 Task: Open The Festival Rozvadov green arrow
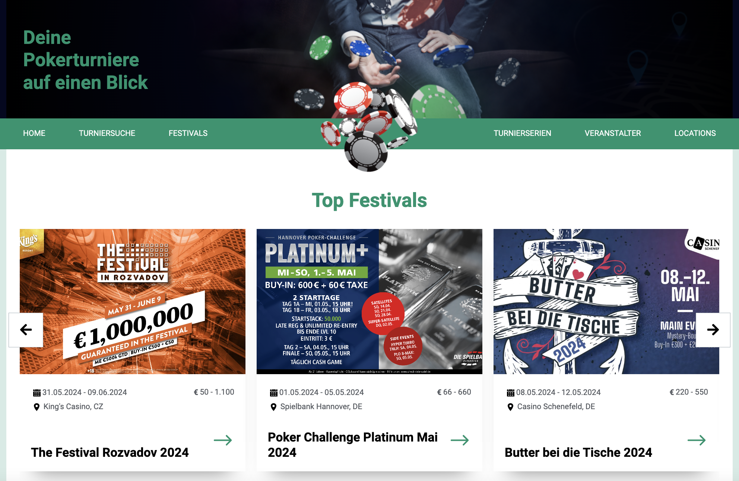[223, 440]
